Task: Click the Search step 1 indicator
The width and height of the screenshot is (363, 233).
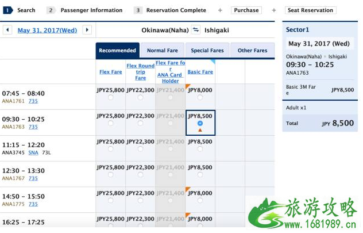Action: (7, 10)
